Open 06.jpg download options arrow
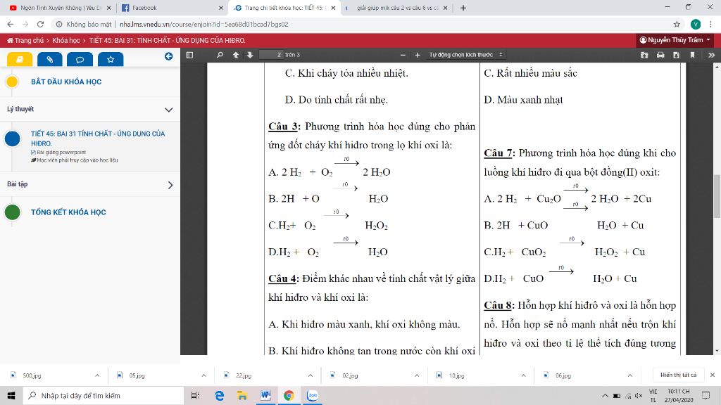 (630, 375)
